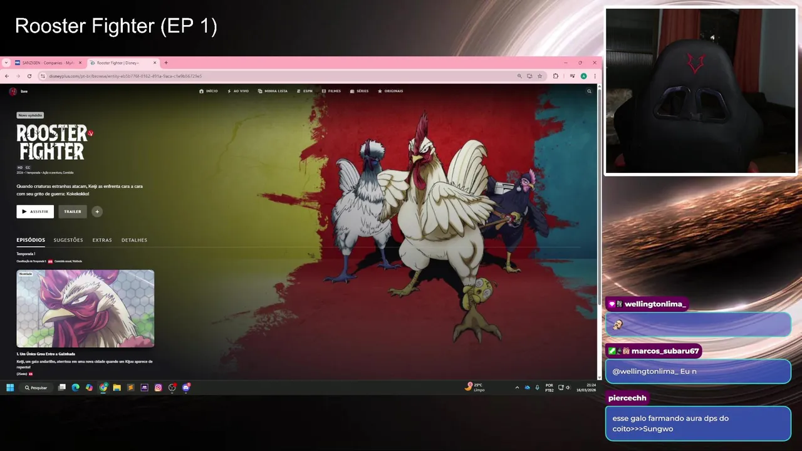Expand the Chrome tab search dropdown

click(6, 63)
